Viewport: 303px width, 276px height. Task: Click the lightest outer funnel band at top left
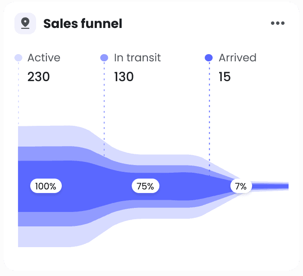tap(48, 136)
